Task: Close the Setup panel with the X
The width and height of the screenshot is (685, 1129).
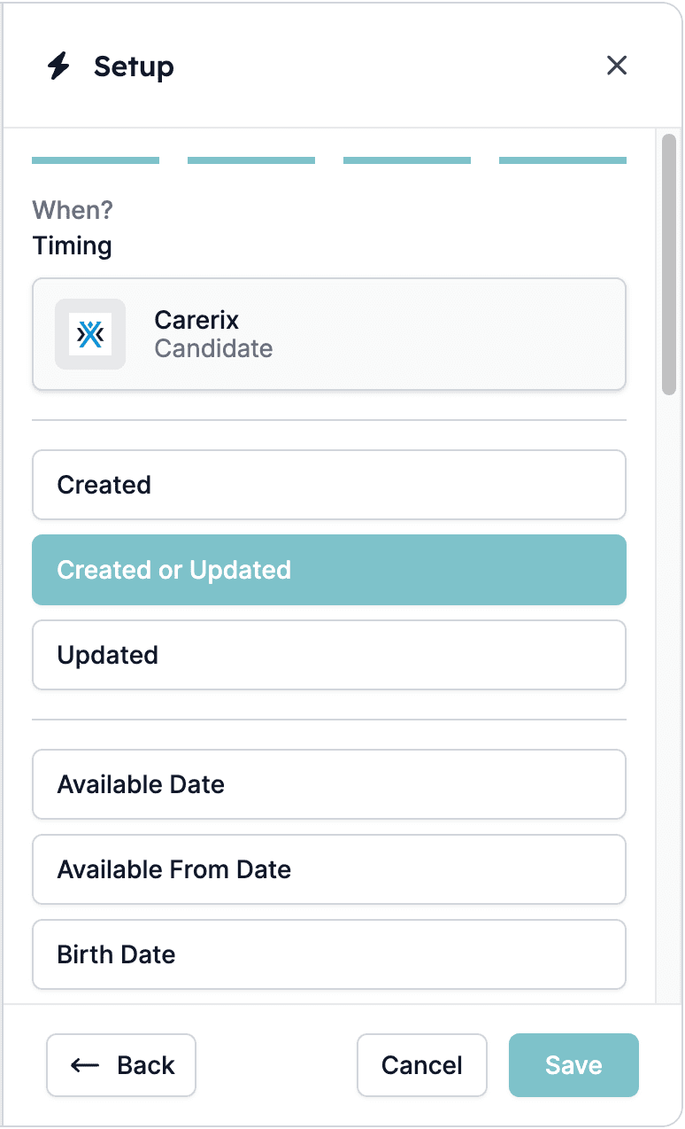Action: pos(617,66)
